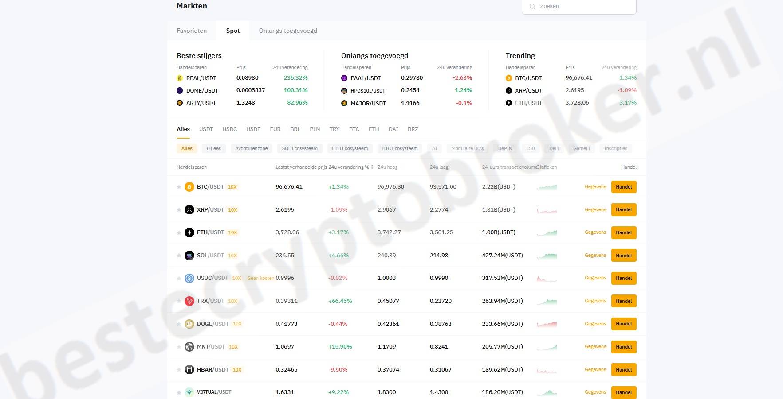This screenshot has height=399, width=783.
Task: Select the SOL Ecosysteem category filter
Action: [x=299, y=149]
